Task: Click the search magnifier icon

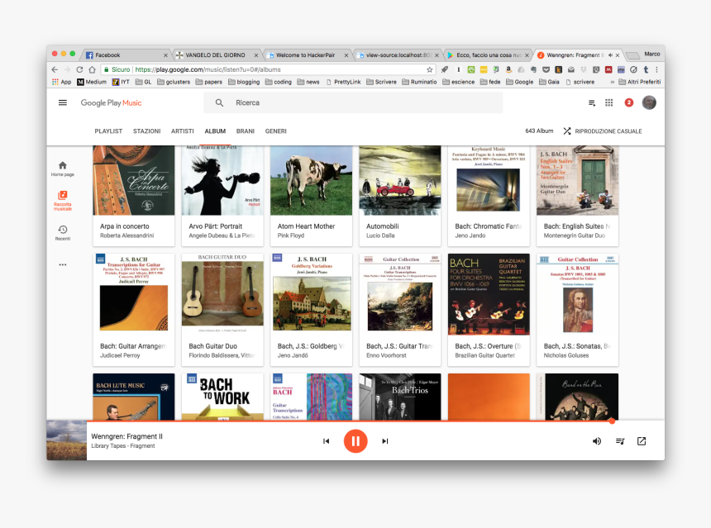Action: tap(219, 103)
